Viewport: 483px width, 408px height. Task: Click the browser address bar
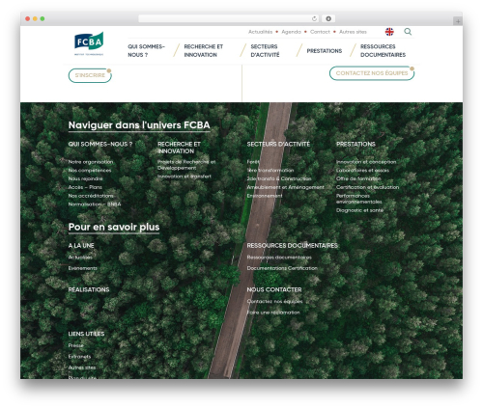(x=228, y=18)
